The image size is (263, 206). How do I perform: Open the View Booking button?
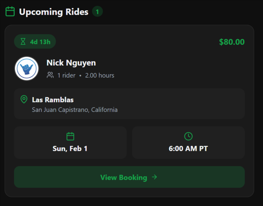click(129, 177)
